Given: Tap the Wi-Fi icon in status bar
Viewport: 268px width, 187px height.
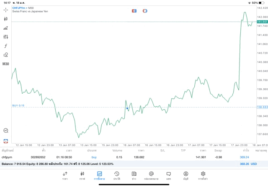Looking at the screenshot, I should [250, 3].
